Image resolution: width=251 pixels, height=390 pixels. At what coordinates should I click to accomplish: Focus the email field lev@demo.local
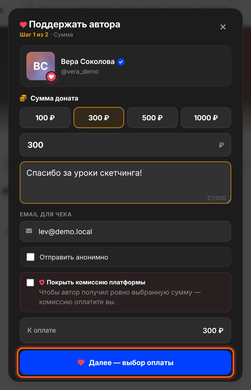(x=125, y=231)
